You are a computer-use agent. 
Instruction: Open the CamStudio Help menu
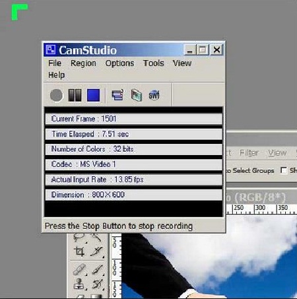(57, 75)
